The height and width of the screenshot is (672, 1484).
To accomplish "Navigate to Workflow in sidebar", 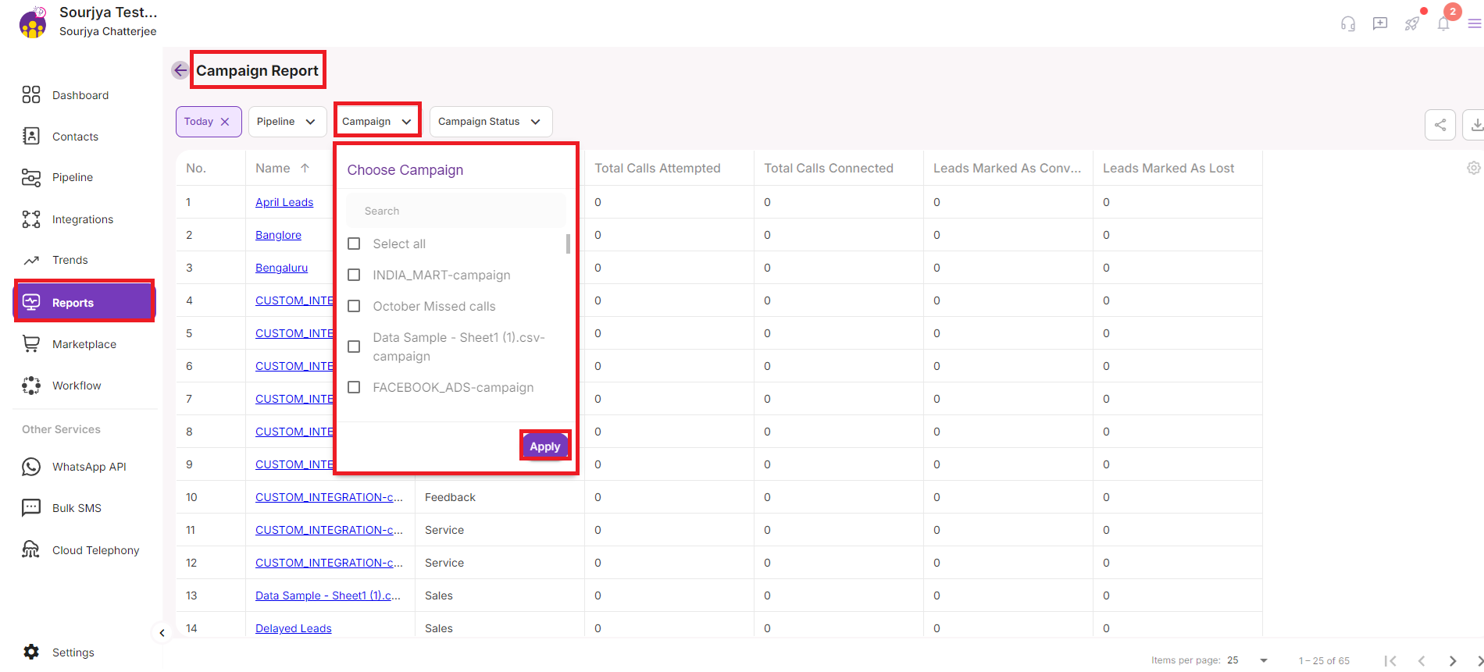I will (x=77, y=386).
